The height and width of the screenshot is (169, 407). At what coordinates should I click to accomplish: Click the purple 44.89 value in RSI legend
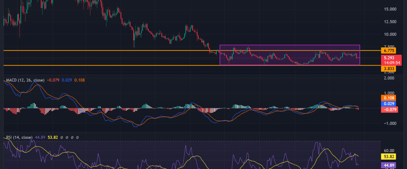[40, 138]
